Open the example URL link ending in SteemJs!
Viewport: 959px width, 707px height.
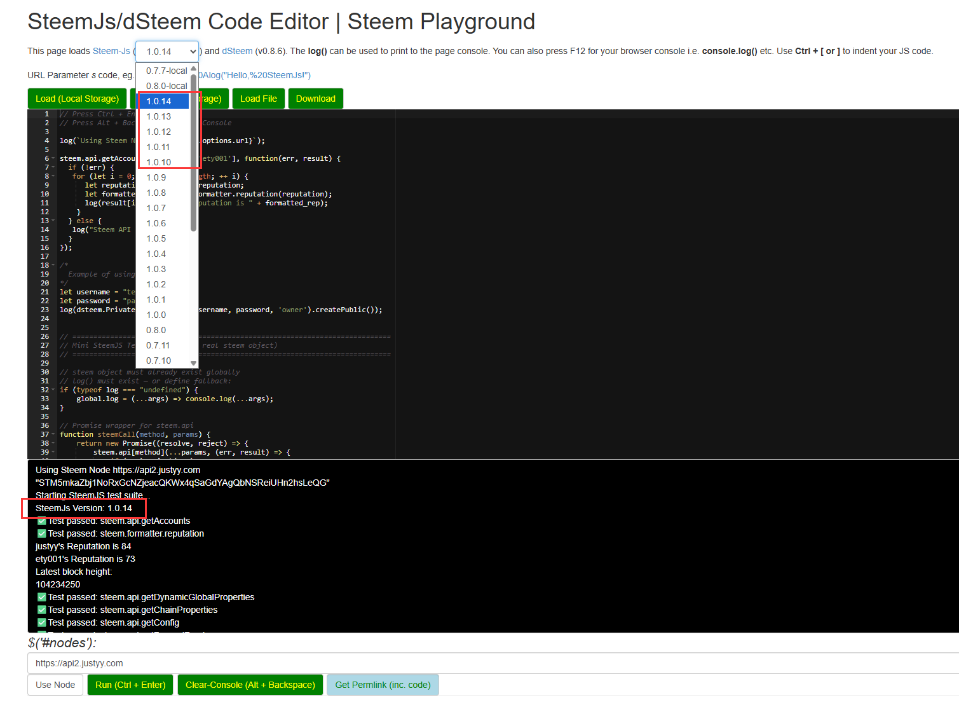(x=255, y=76)
